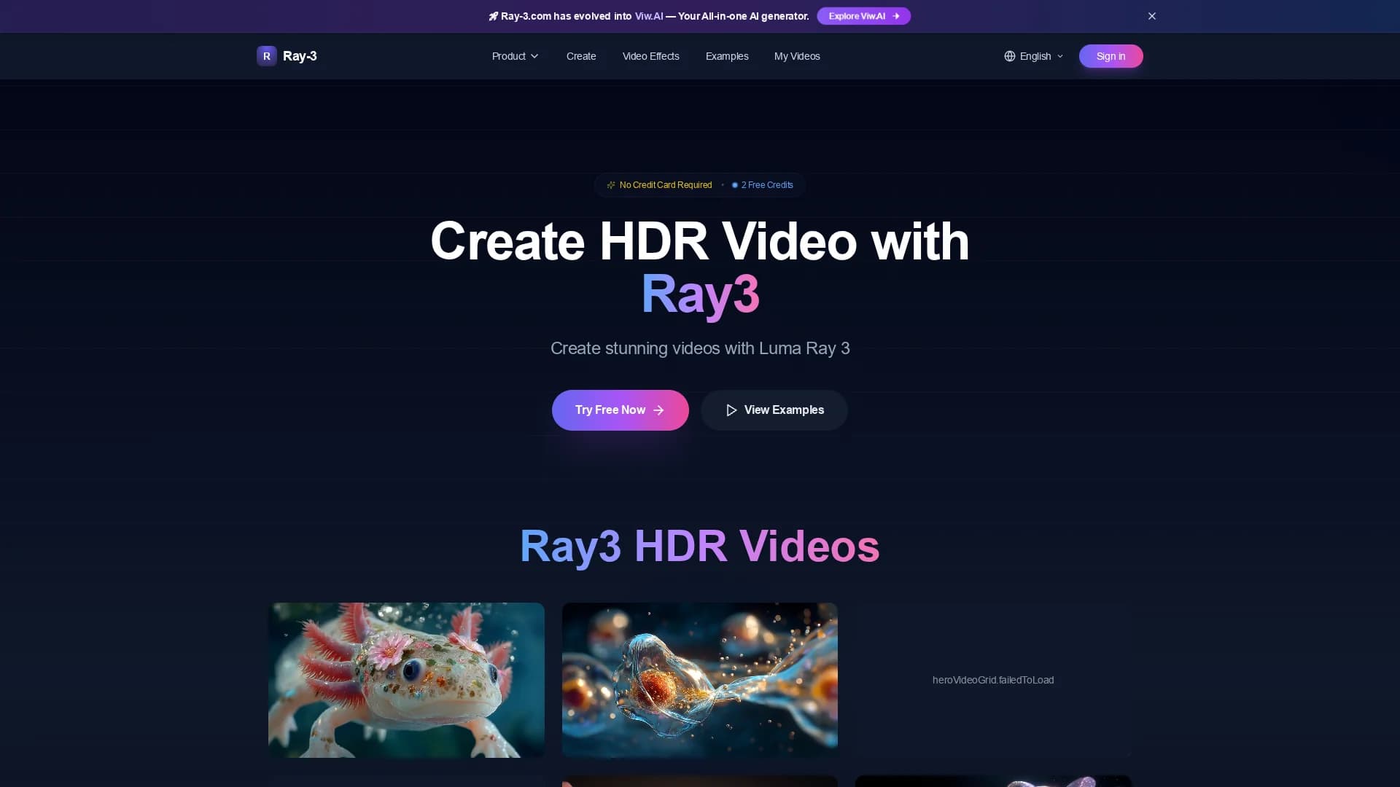Click the 2 Free Credits text

[x=767, y=185]
